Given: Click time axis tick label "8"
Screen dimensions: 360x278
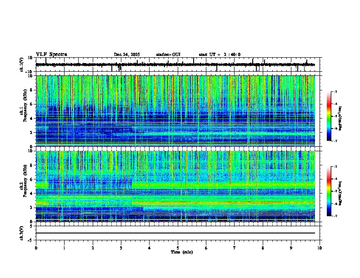Looking at the screenshot, I should [x=263, y=248].
